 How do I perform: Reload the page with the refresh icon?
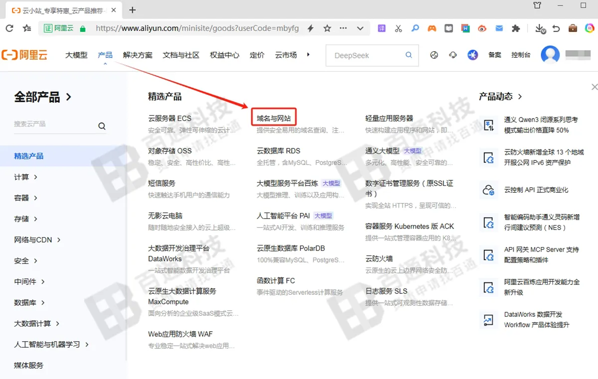9,28
